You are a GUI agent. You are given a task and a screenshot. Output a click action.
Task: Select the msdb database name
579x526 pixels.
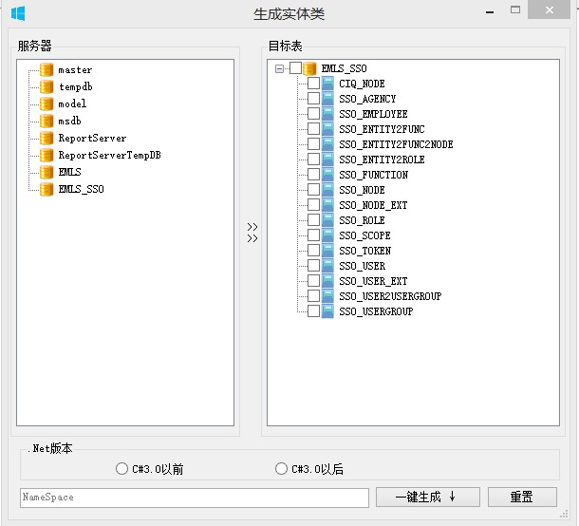pos(70,121)
